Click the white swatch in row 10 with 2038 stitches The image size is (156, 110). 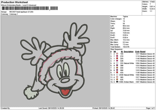tap(117, 75)
